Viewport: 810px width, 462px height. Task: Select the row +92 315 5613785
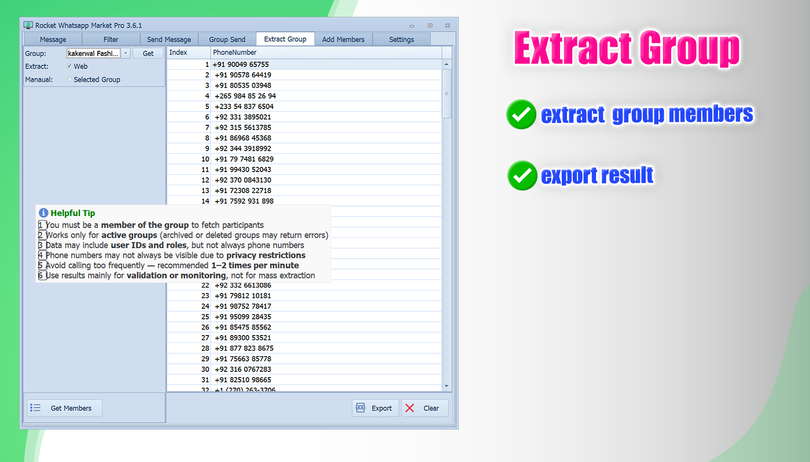[x=304, y=128]
